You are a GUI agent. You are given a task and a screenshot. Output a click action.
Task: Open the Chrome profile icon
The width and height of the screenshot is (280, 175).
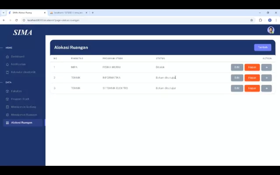tap(270, 20)
